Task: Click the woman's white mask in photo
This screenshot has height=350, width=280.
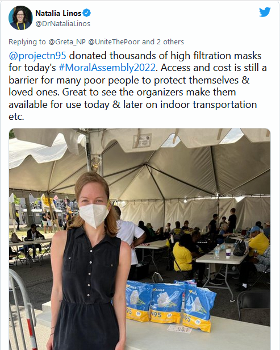Action: [94, 216]
